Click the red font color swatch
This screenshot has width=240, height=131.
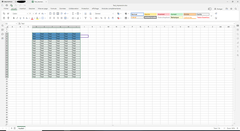(32, 18)
